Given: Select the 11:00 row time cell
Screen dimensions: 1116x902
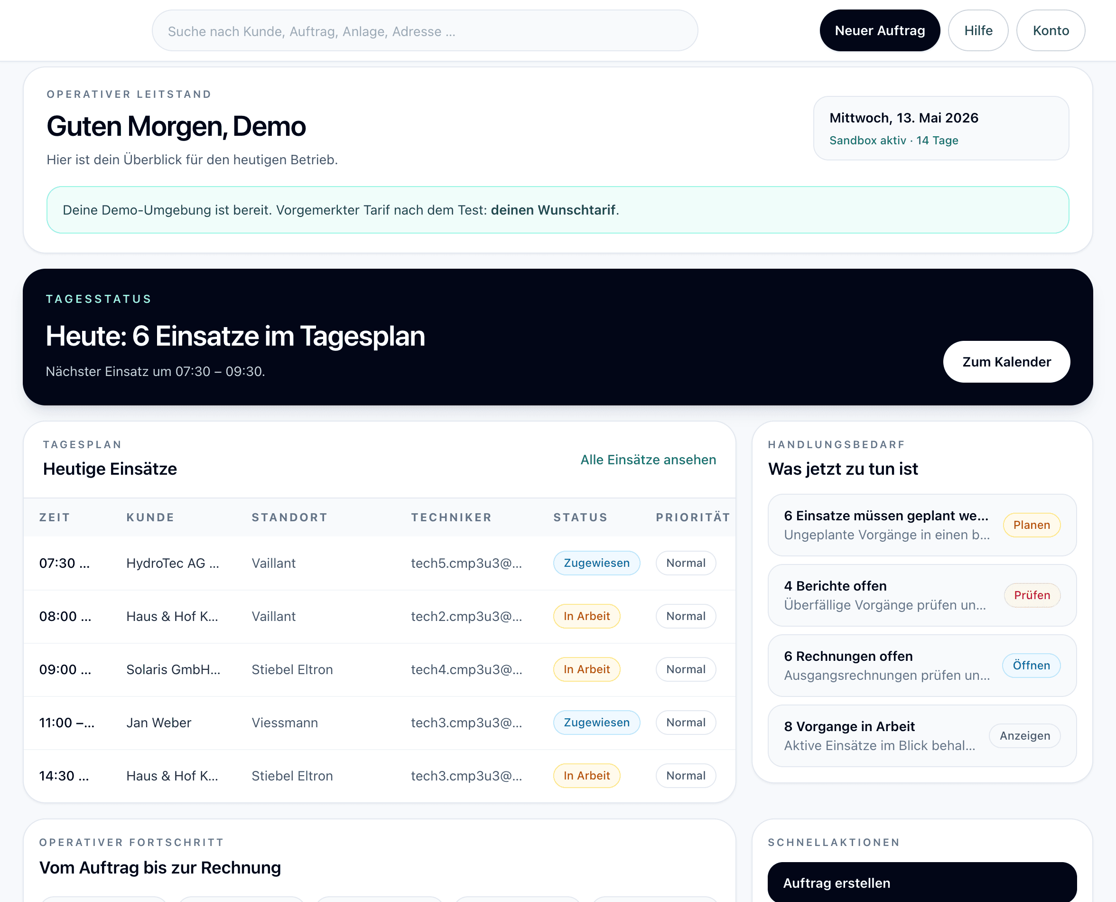Looking at the screenshot, I should tap(66, 723).
